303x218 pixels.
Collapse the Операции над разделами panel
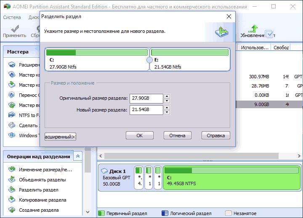click(x=78, y=156)
